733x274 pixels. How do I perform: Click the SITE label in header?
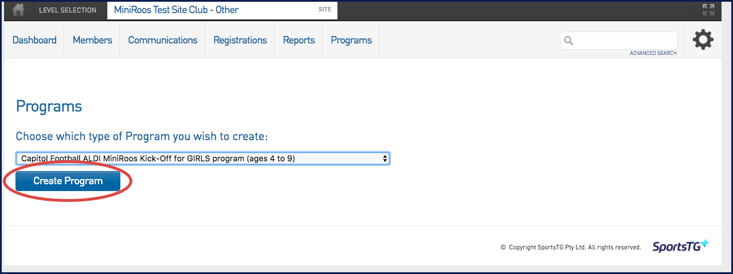325,9
